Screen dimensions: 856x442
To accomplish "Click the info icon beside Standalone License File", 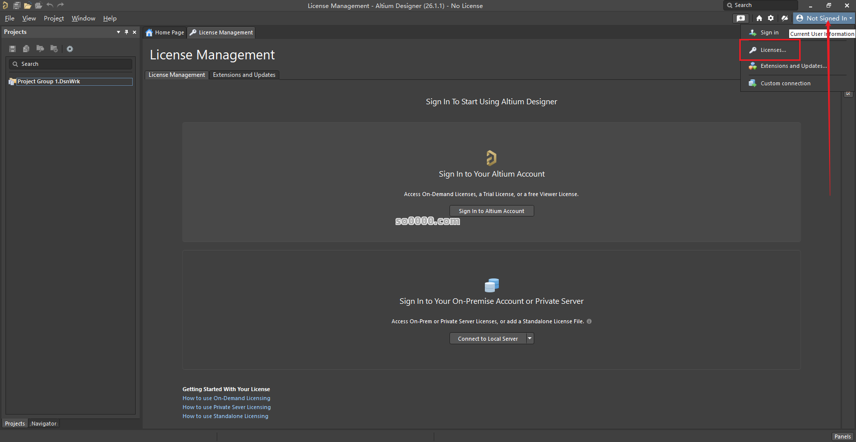I will 589,321.
